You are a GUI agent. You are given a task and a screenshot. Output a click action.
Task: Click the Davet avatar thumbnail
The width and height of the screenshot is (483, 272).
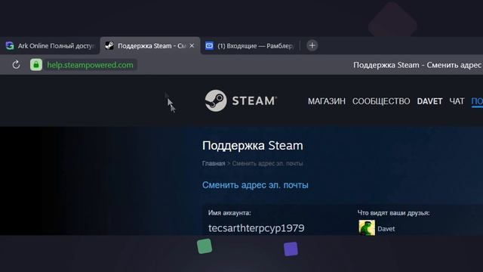pyautogui.click(x=367, y=227)
